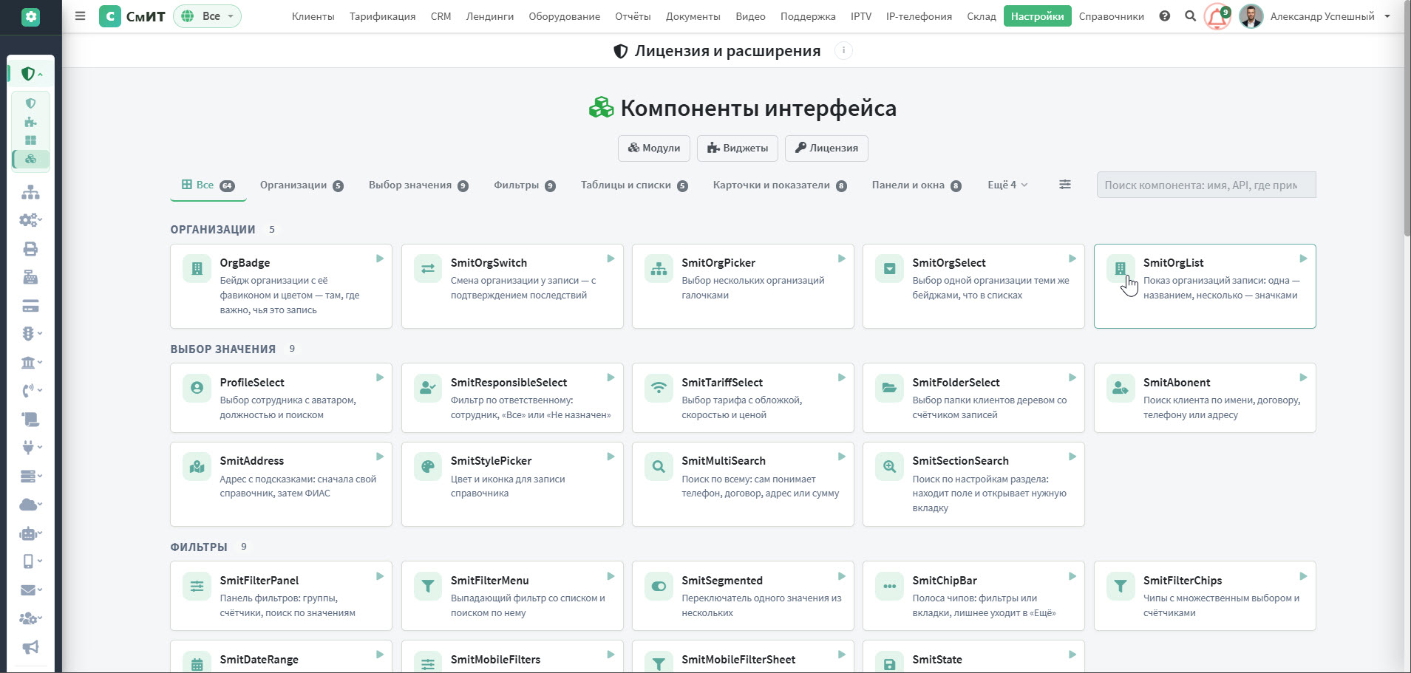The image size is (1411, 673).
Task: Click the component search field
Action: 1206,185
